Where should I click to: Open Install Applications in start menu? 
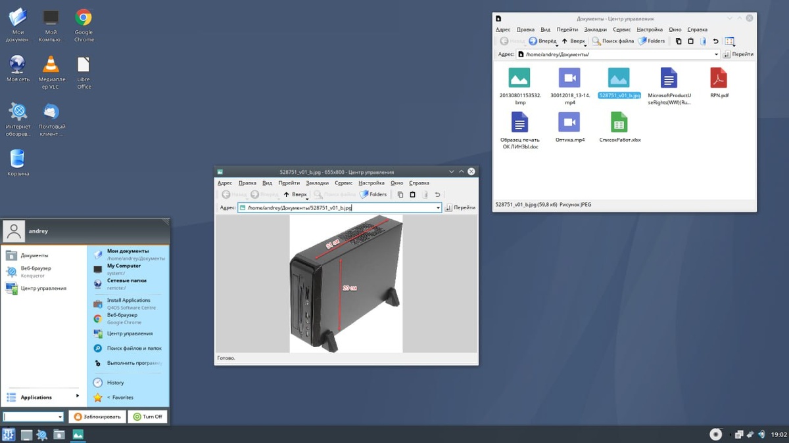(129, 303)
